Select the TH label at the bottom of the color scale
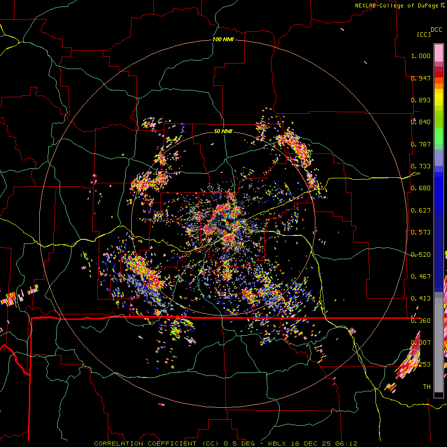 [x=427, y=387]
